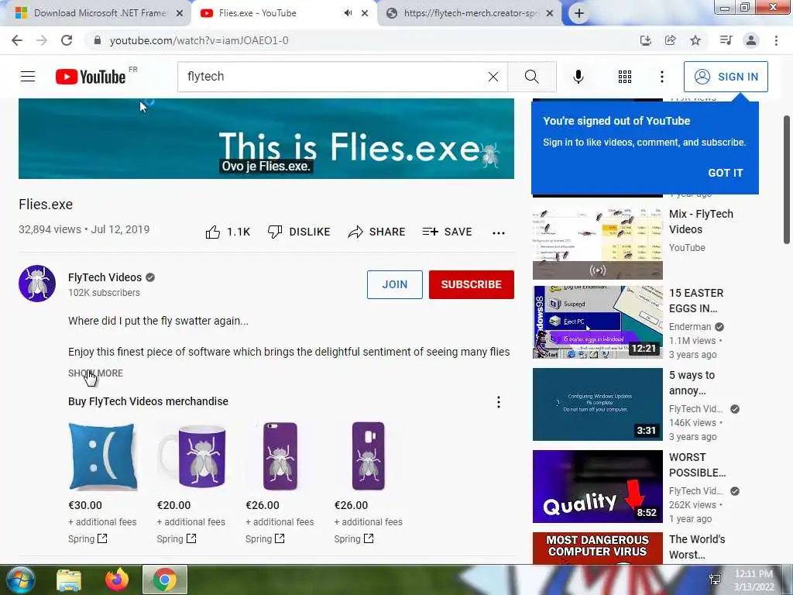The width and height of the screenshot is (793, 595).
Task: Open The World's Worst video title
Action: (x=697, y=547)
